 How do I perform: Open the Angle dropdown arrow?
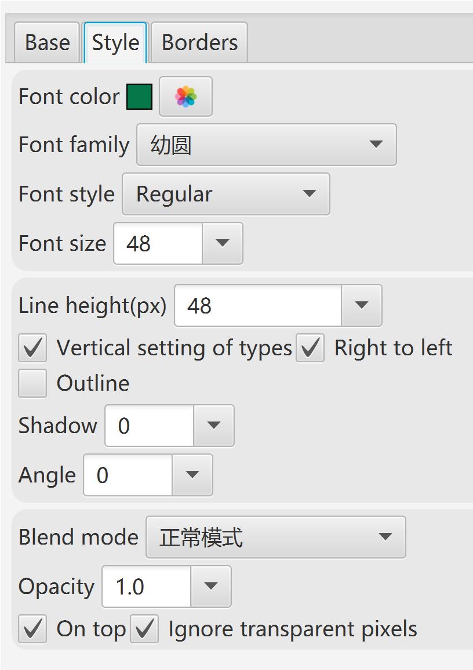(192, 475)
